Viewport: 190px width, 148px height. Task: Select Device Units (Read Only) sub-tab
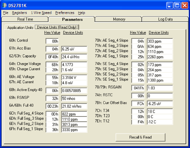[57, 27]
